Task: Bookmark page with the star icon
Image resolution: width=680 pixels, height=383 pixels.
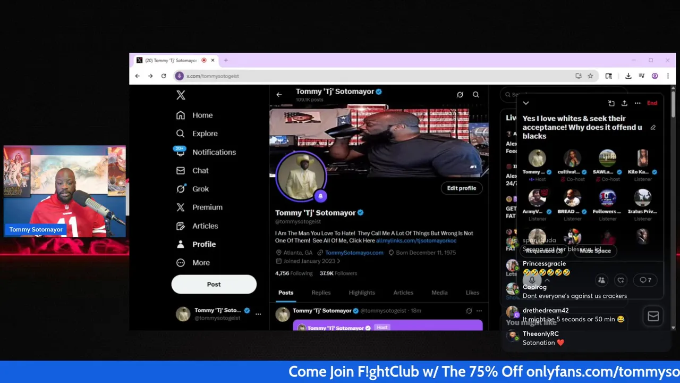Action: pos(590,76)
